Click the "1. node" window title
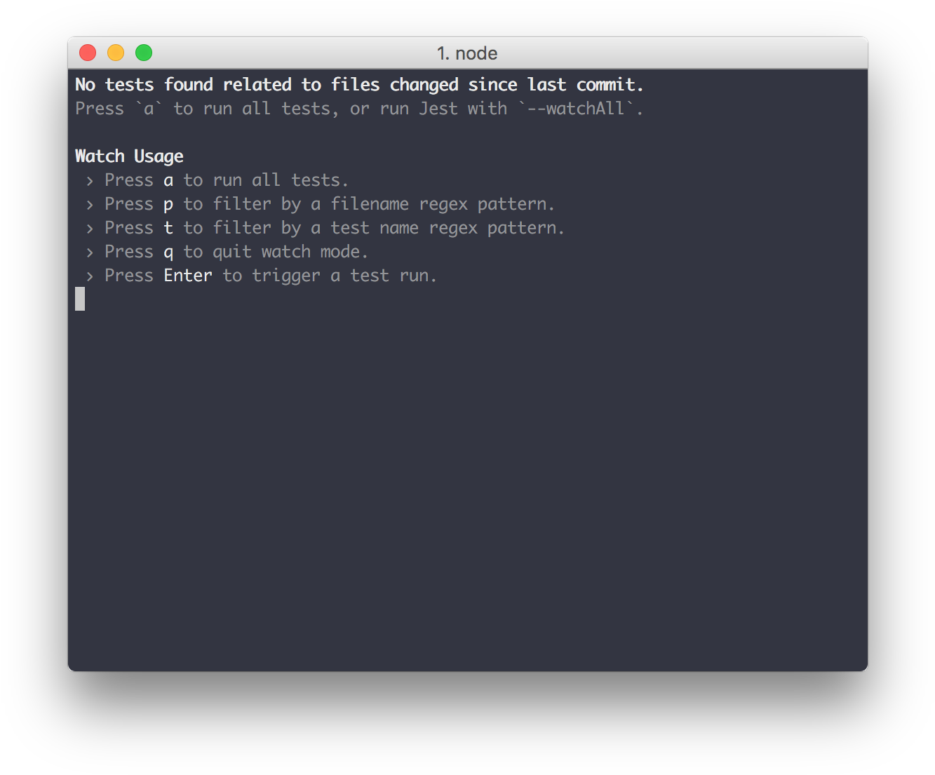 [x=467, y=53]
